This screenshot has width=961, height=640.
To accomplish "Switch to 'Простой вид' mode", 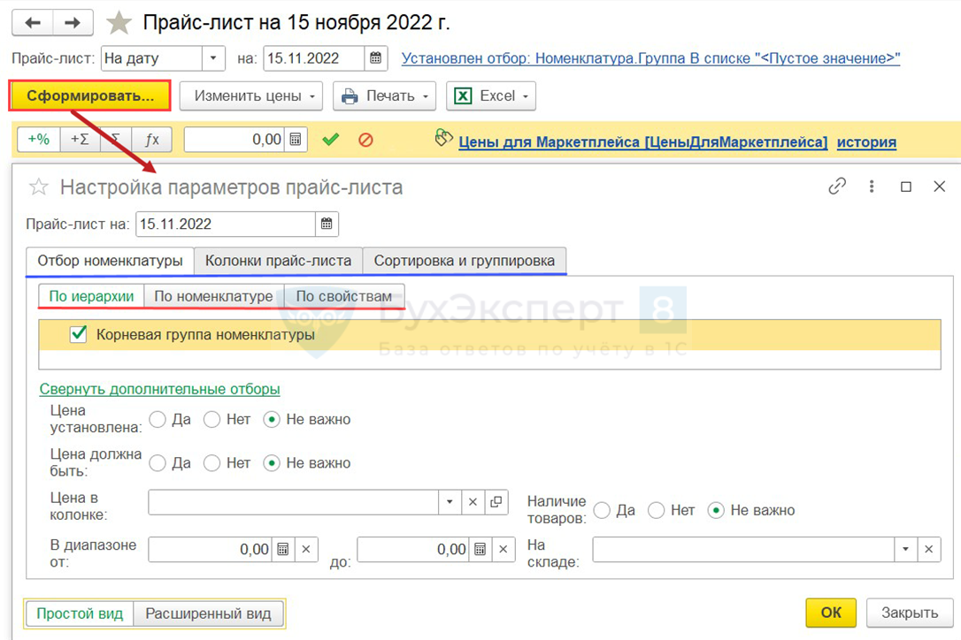I will click(x=80, y=613).
